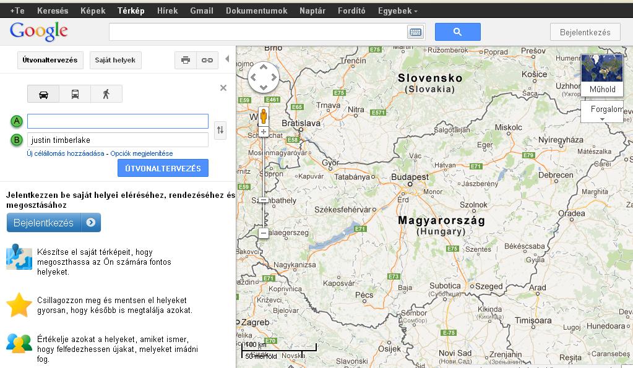Focus the empty start point A field

pos(118,121)
